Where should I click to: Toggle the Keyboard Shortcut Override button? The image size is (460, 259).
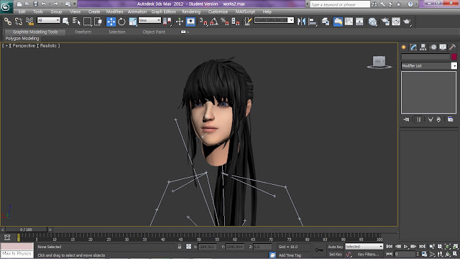tap(190, 22)
